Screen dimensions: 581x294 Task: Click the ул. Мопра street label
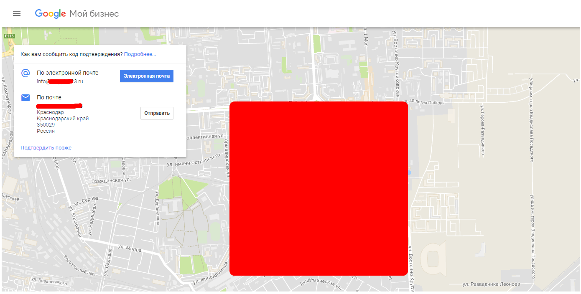[129, 249]
